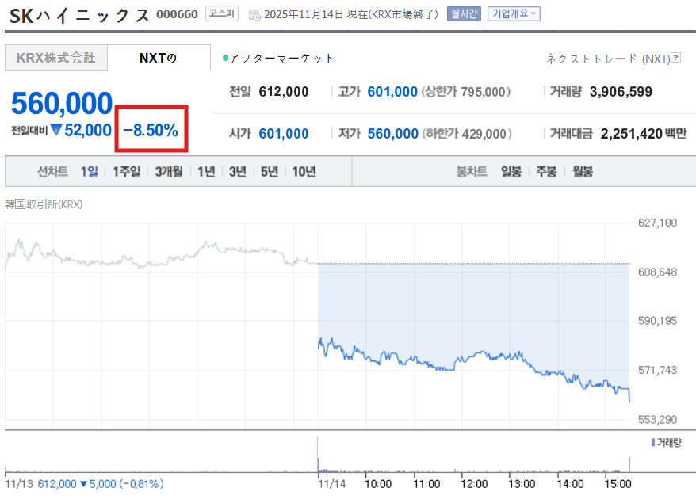696x499 pixels.
Task: Click the blue down-triangle price change icon
Action: [55, 130]
